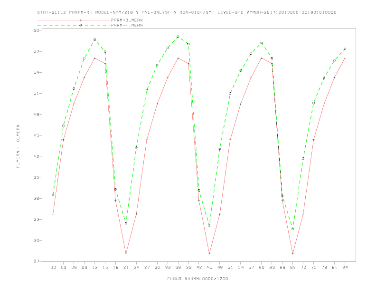
Task: Click the x-axis tick label 75
Action: (x=314, y=267)
